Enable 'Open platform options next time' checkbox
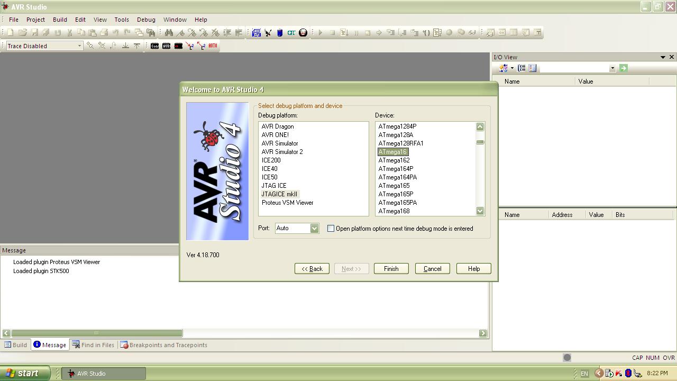This screenshot has height=381, width=677. [331, 229]
